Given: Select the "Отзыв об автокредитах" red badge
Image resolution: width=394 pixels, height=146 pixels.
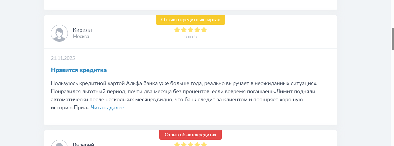Looking at the screenshot, I should [191, 135].
